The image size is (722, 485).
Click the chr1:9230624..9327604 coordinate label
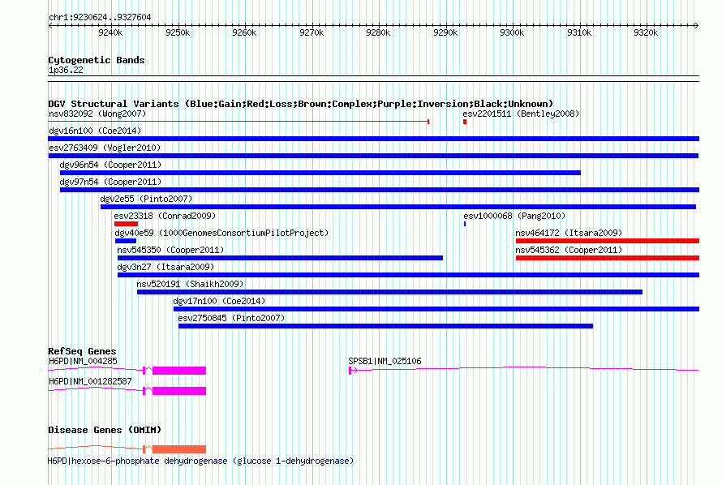click(x=100, y=17)
